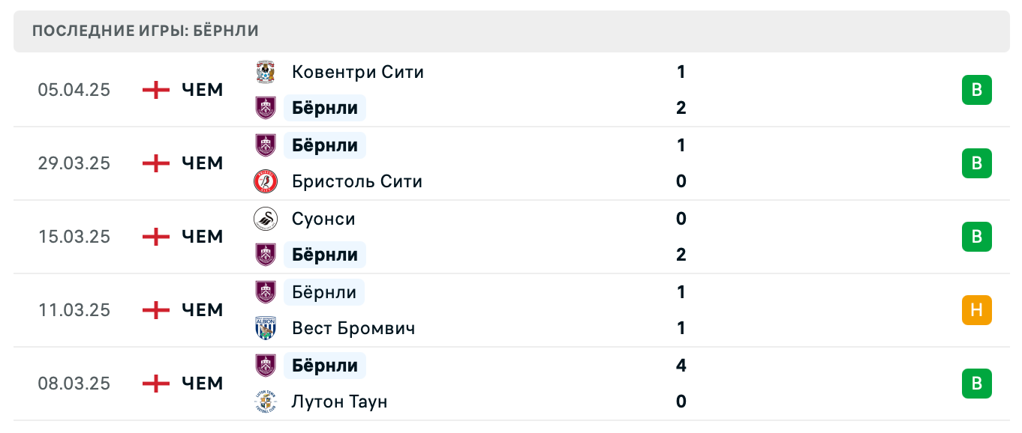1022x433 pixels.
Task: Toggle the green В badge for the Swansea match
Action: point(976,236)
